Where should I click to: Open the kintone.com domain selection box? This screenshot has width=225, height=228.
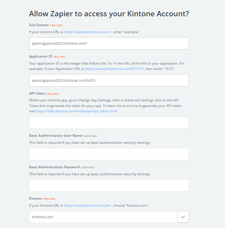tap(103, 217)
